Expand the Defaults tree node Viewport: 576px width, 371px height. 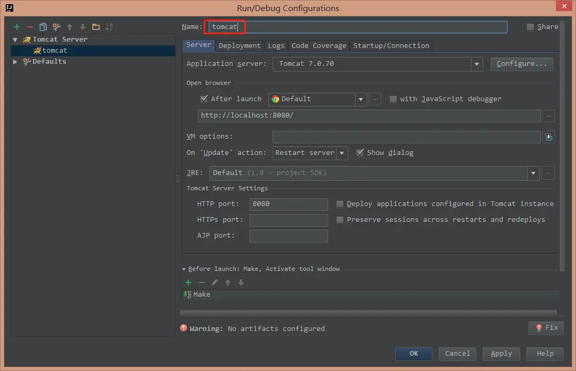tap(15, 62)
